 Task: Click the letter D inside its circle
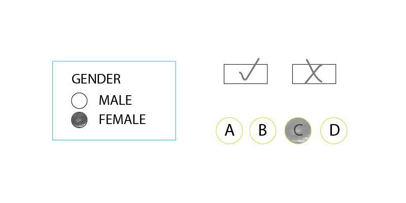click(334, 130)
